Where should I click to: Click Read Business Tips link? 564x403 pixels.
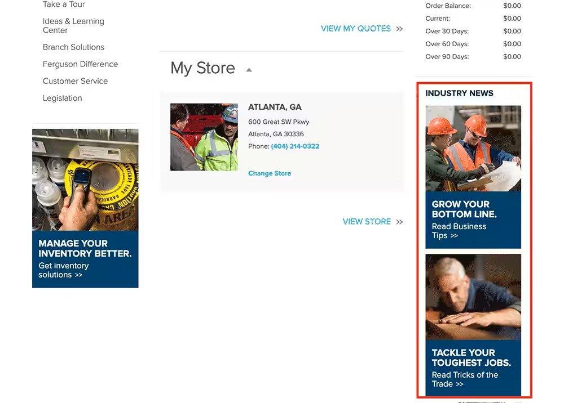pyautogui.click(x=459, y=231)
